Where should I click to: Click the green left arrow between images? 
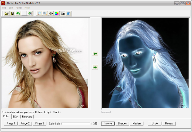coord(95,54)
